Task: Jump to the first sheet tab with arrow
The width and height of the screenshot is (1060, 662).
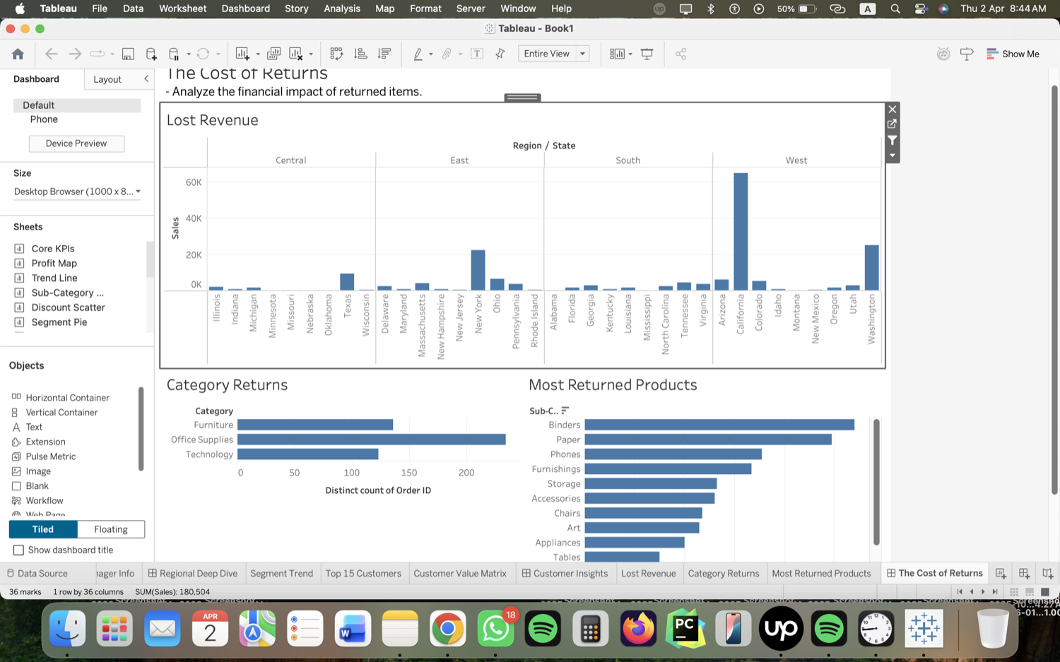Action: 960,591
